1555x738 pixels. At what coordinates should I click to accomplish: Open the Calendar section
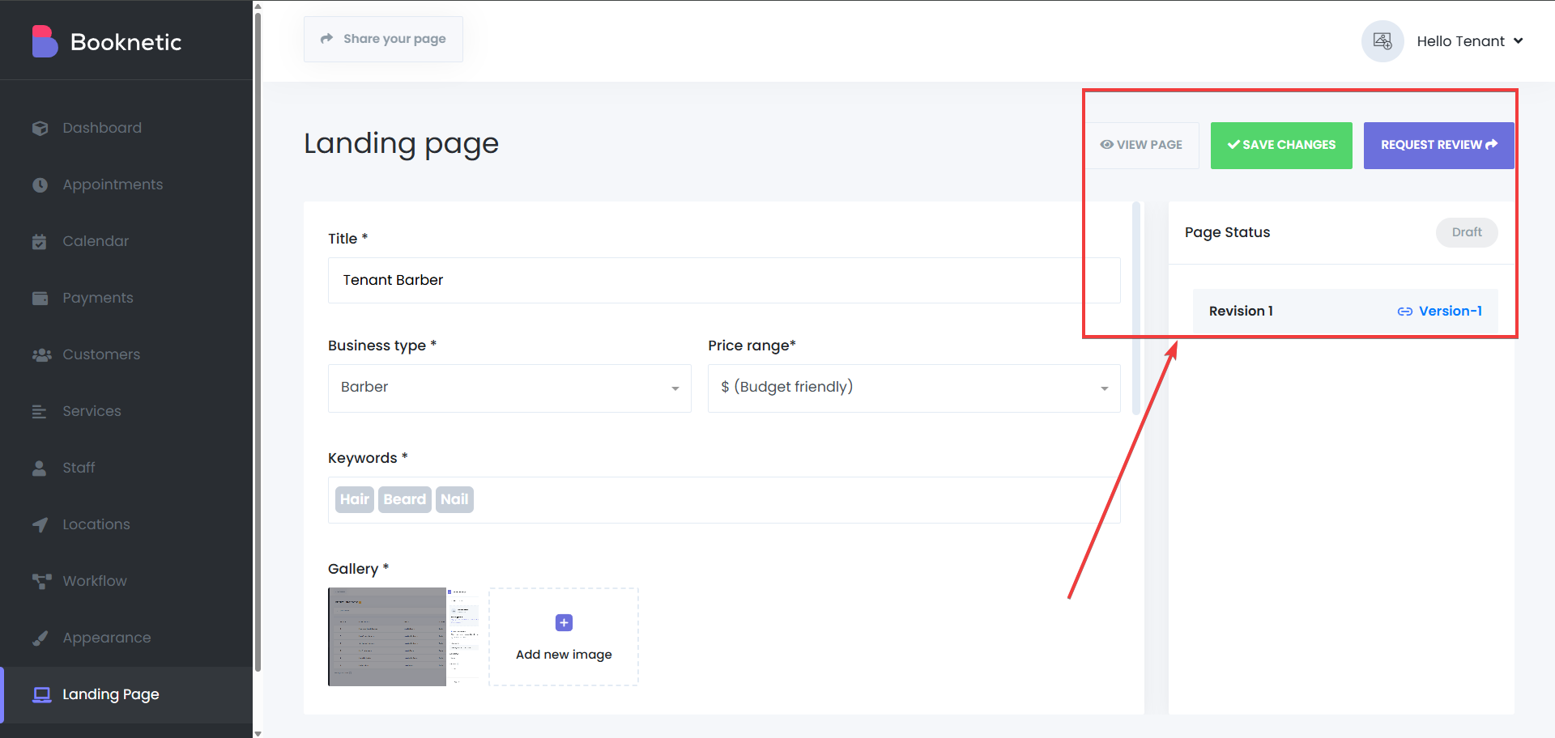[x=126, y=241]
